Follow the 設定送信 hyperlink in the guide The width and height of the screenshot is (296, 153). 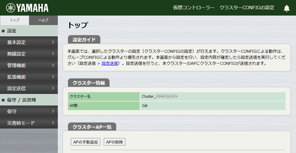[x=110, y=63]
